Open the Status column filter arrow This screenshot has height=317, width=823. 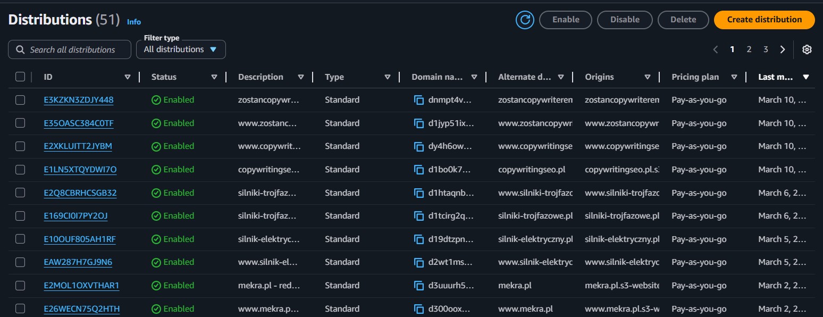pyautogui.click(x=214, y=77)
